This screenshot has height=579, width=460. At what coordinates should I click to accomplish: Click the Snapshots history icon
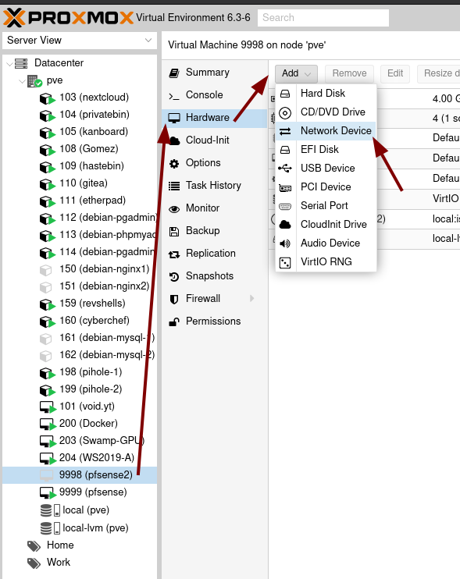tap(174, 276)
